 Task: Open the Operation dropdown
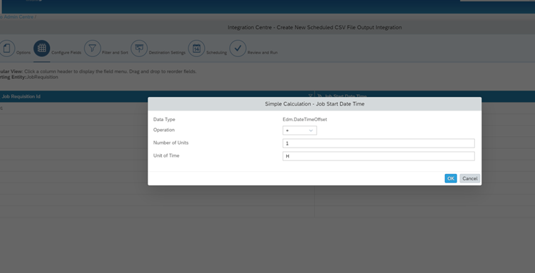300,130
